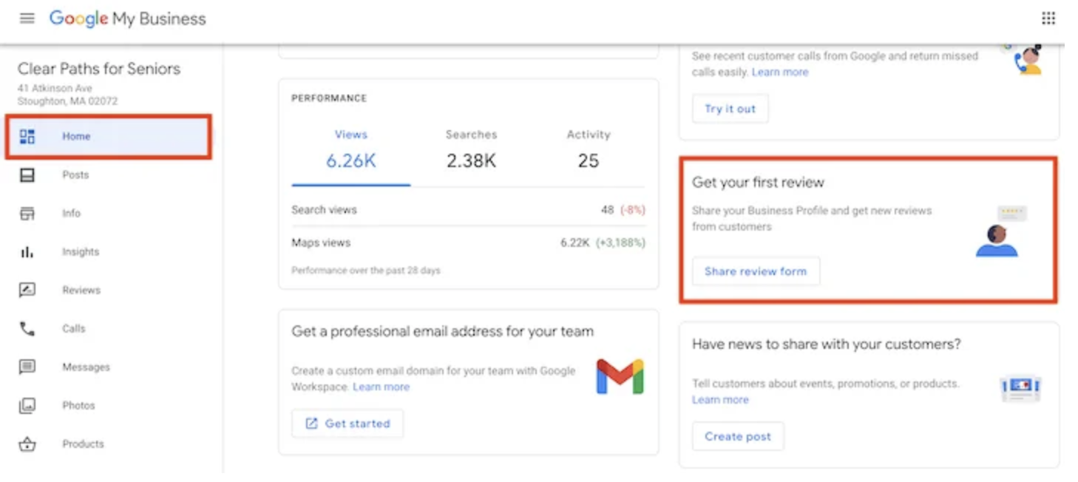This screenshot has height=482, width=1078.
Task: Click the Insights bar chart icon
Action: (27, 252)
